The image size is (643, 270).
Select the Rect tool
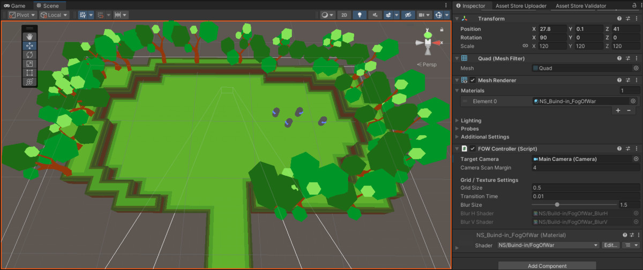click(x=29, y=73)
